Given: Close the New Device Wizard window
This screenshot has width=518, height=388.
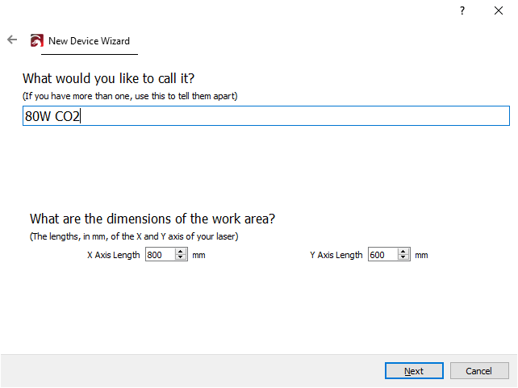Looking at the screenshot, I should 499,10.
